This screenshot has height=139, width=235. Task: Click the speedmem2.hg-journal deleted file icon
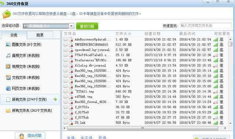pyautogui.click(x=71, y=50)
